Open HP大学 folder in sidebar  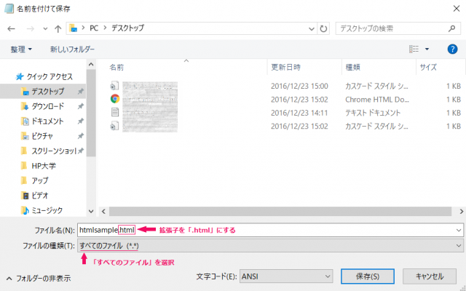pyautogui.click(x=38, y=166)
